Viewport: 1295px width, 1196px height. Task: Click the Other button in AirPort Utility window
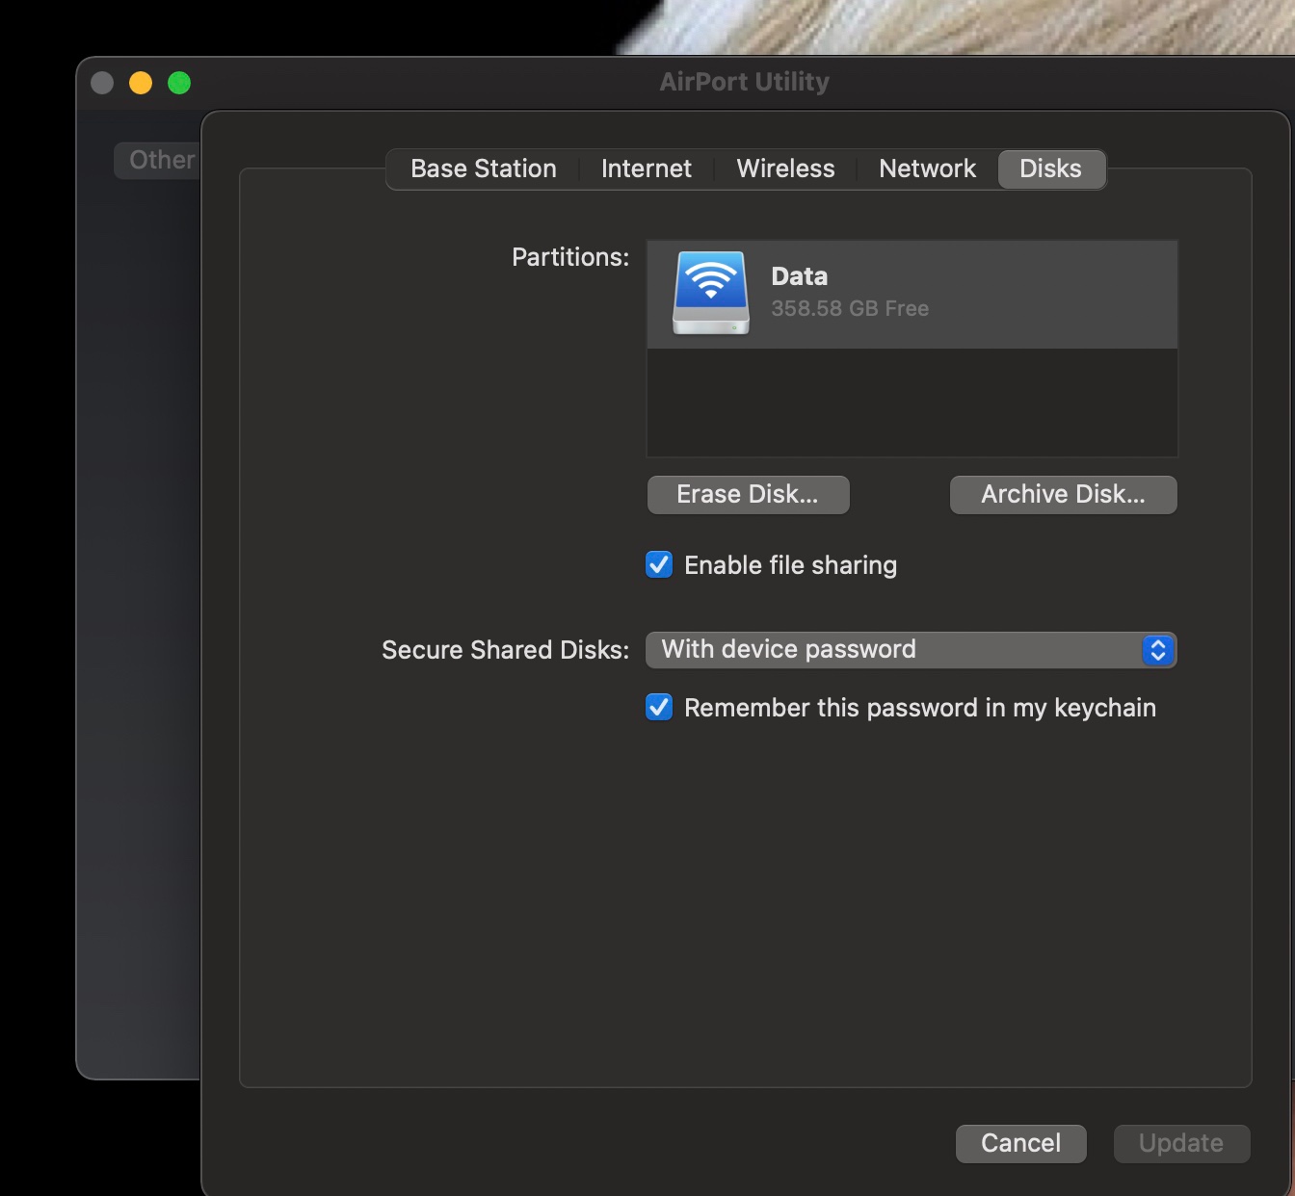pos(157,160)
